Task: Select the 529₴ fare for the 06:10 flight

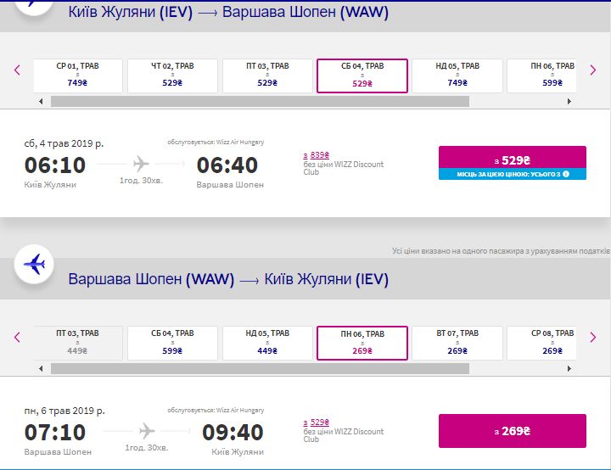Action: click(x=512, y=159)
